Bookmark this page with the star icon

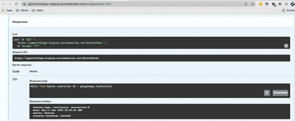pyautogui.click(x=252, y=4)
